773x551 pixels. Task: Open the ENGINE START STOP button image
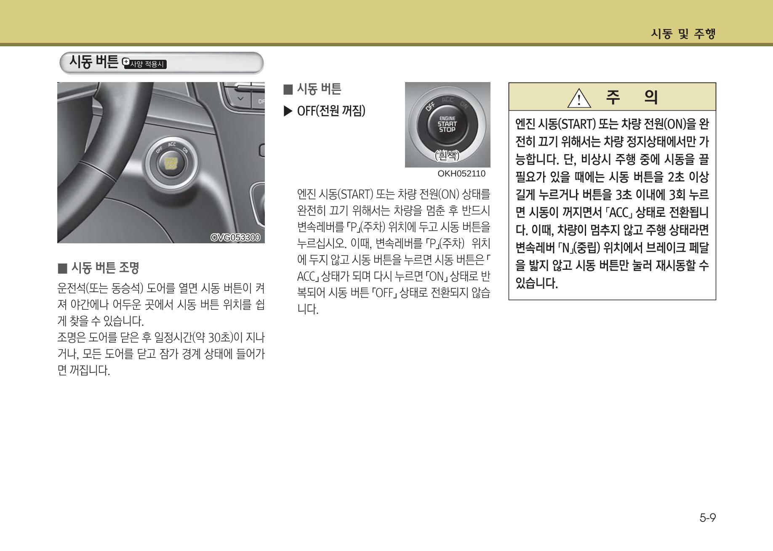448,125
